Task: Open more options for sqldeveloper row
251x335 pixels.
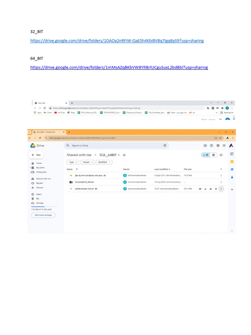Action: 221,189
